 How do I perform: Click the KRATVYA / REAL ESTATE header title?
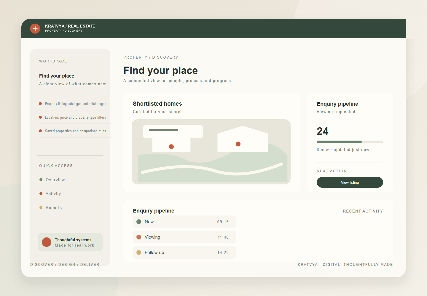click(70, 26)
